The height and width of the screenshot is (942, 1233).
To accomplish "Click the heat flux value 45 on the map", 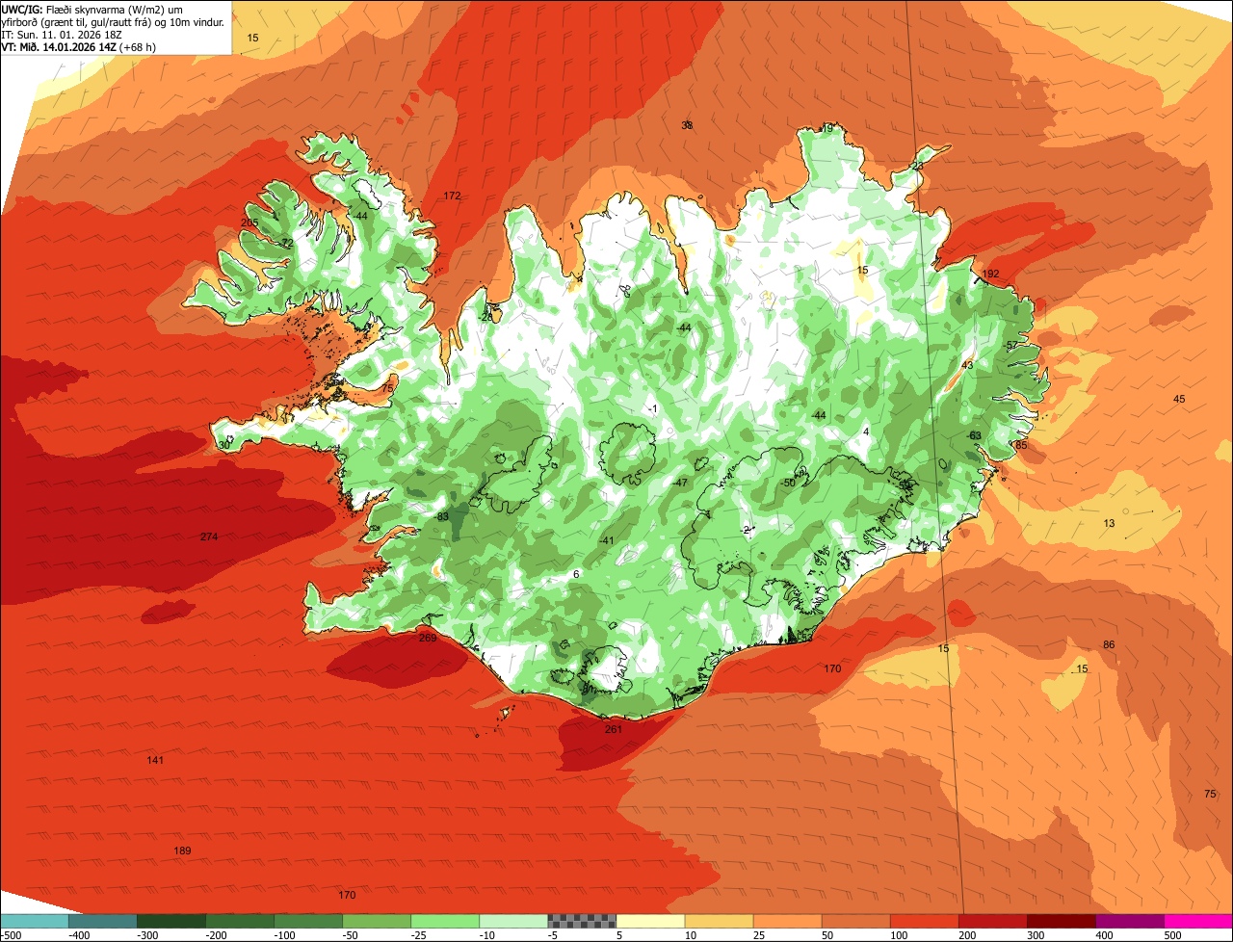I will pos(1179,399).
